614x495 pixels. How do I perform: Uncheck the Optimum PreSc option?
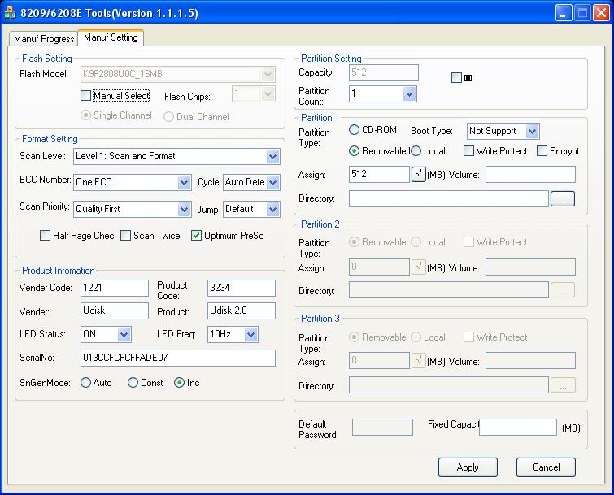(x=197, y=236)
